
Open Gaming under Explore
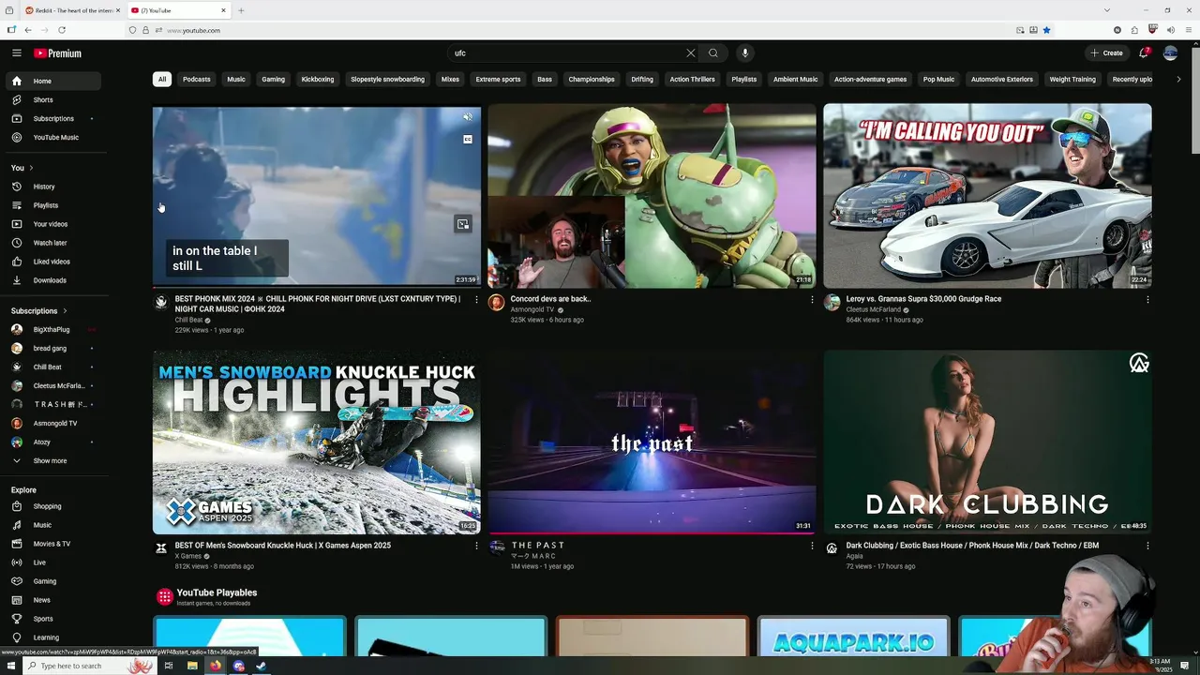(55, 581)
